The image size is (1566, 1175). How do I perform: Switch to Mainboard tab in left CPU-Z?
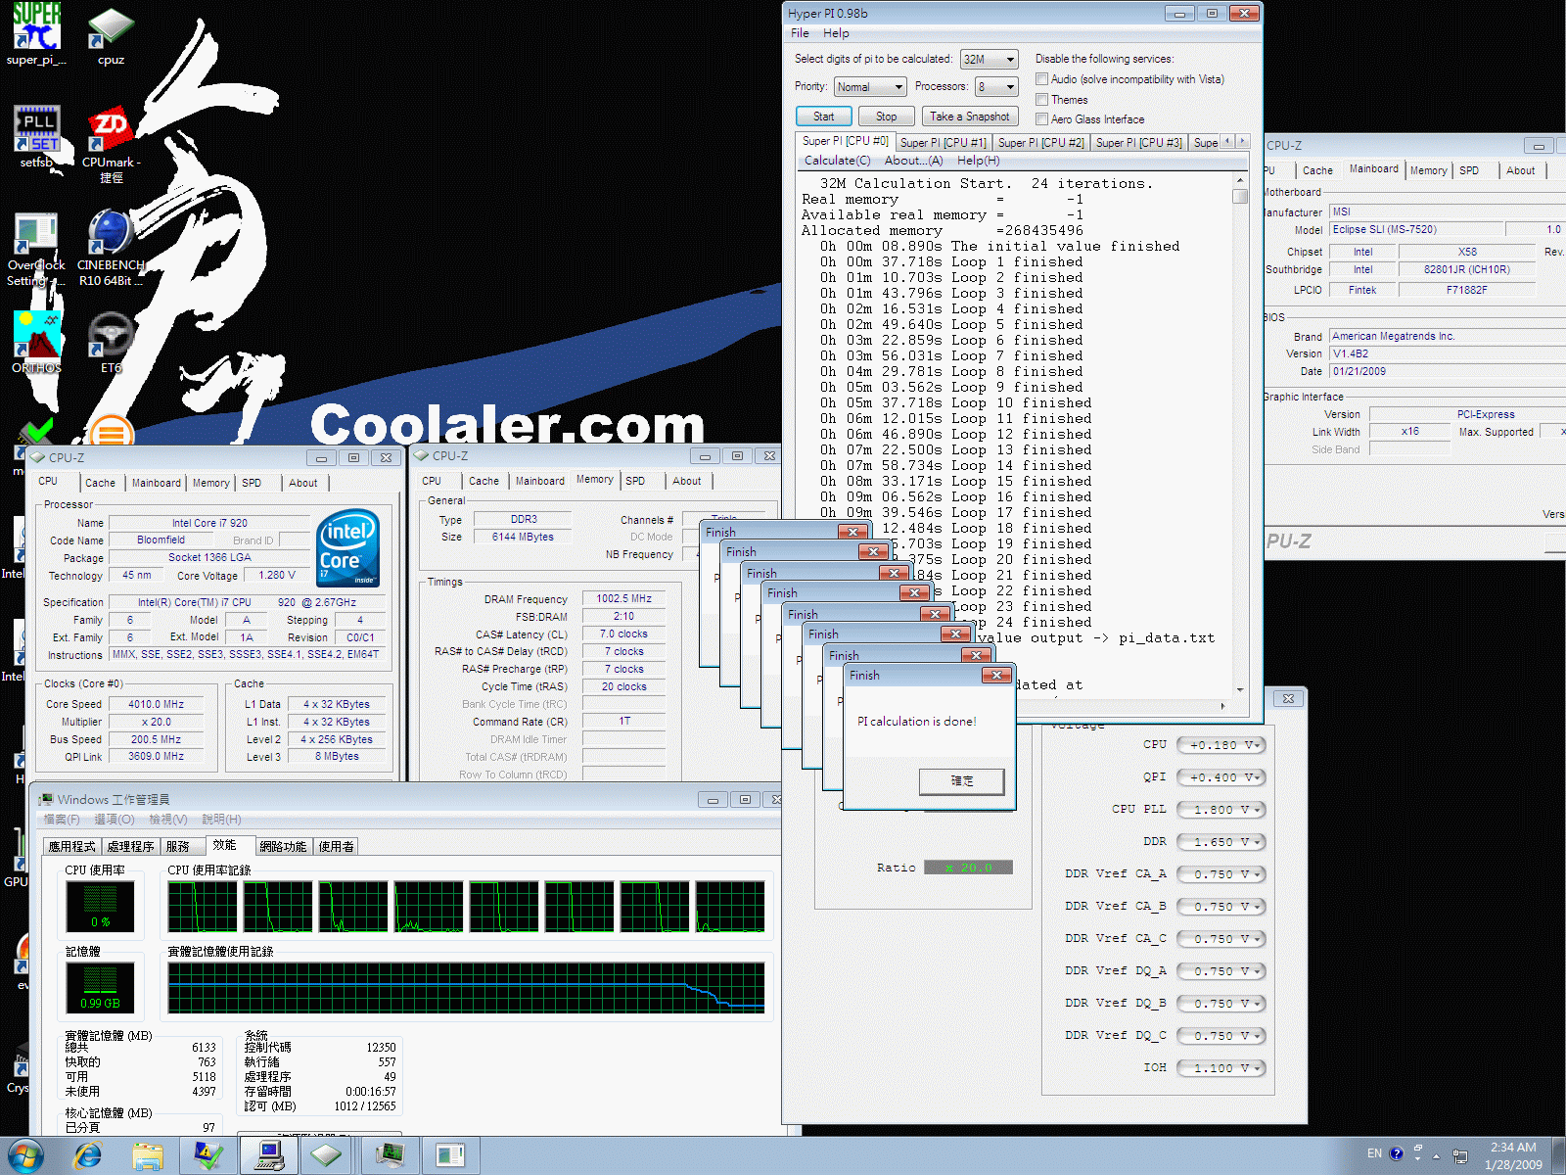pyautogui.click(x=157, y=483)
